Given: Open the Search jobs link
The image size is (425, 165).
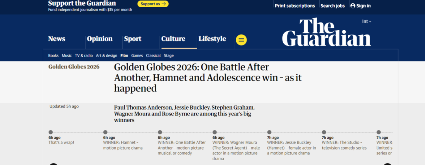Looking at the screenshot, I should [x=332, y=6].
